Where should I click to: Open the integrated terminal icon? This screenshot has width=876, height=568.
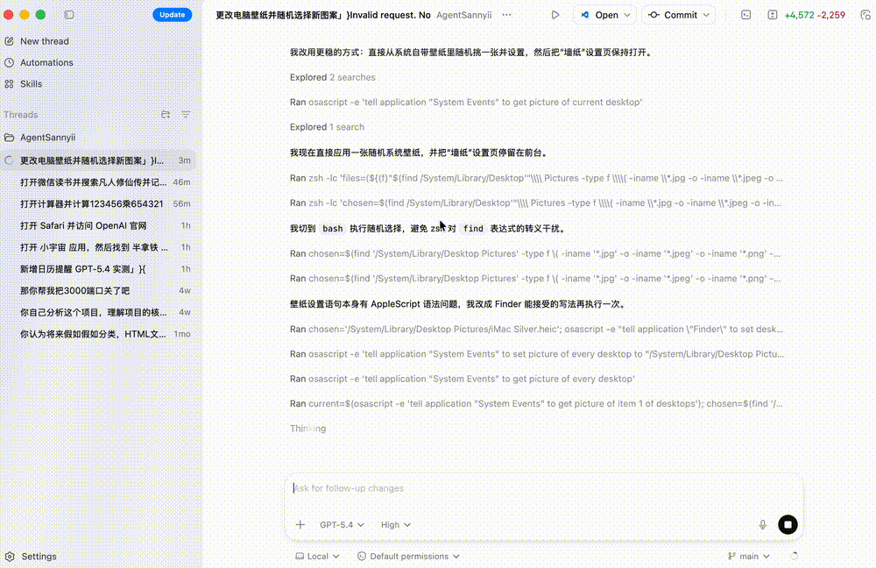pyautogui.click(x=746, y=15)
